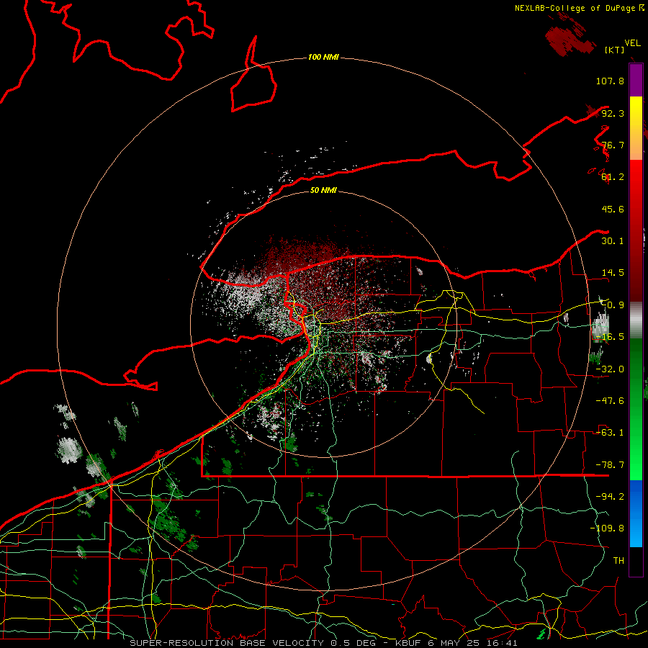The width and height of the screenshot is (648, 648).
Task: Pick the purple segment of the velocity scale
Action: pos(636,80)
